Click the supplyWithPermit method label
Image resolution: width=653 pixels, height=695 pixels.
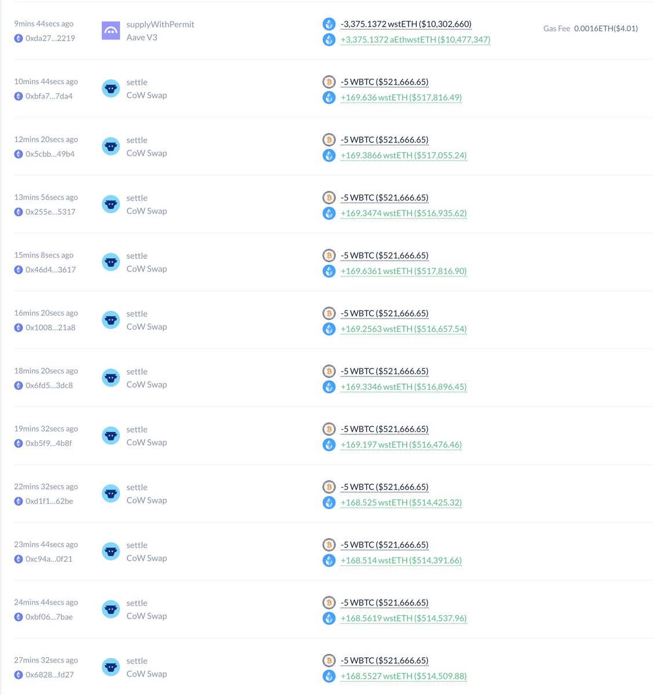(x=160, y=24)
